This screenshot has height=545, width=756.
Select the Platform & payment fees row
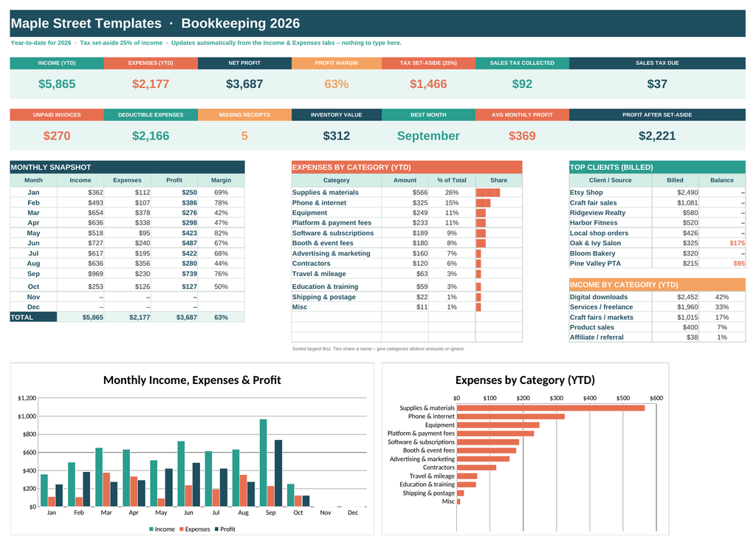(x=407, y=223)
